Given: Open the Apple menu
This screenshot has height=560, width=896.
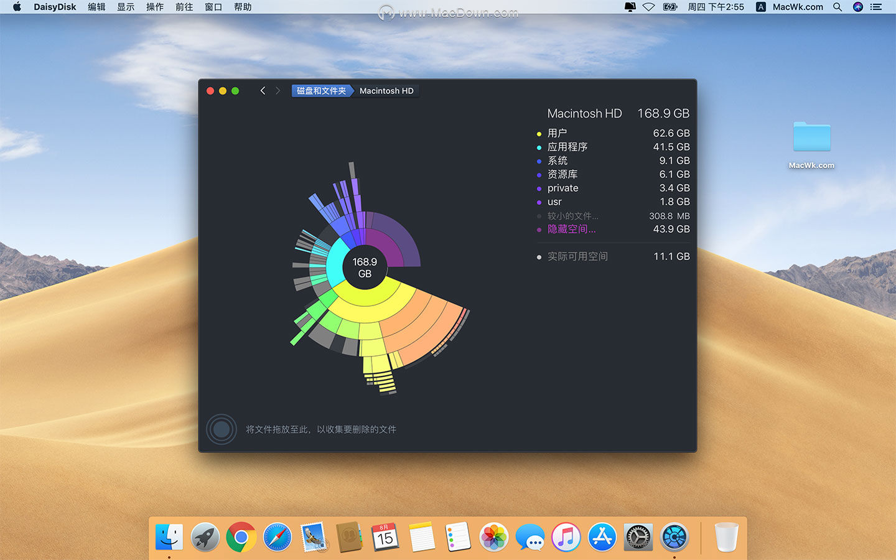Looking at the screenshot, I should point(17,7).
